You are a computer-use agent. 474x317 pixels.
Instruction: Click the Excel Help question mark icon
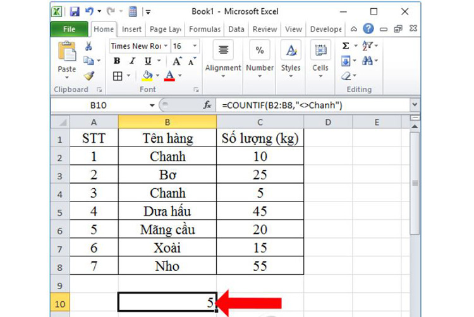tap(368, 29)
